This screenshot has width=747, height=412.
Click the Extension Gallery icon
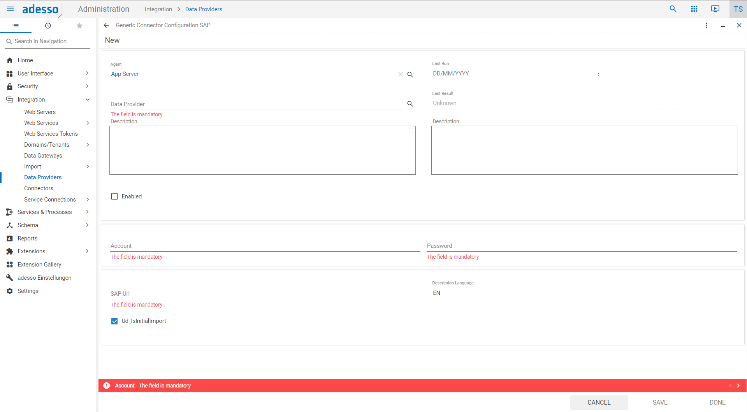10,265
